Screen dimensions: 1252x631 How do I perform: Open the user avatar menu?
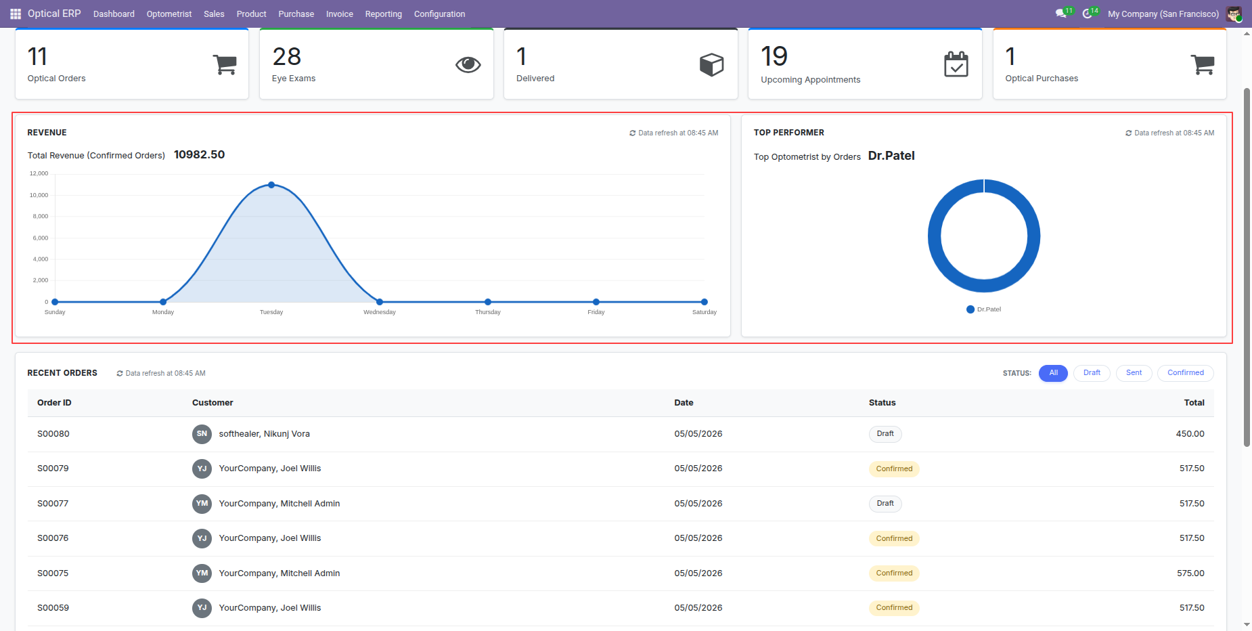tap(1234, 14)
